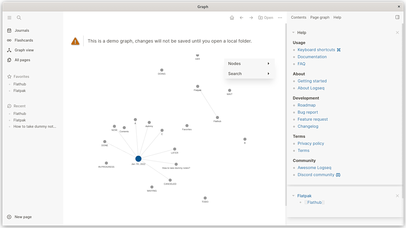Open the Flashcards section
Screen dimensions: 406x228
click(x=9, y=40)
